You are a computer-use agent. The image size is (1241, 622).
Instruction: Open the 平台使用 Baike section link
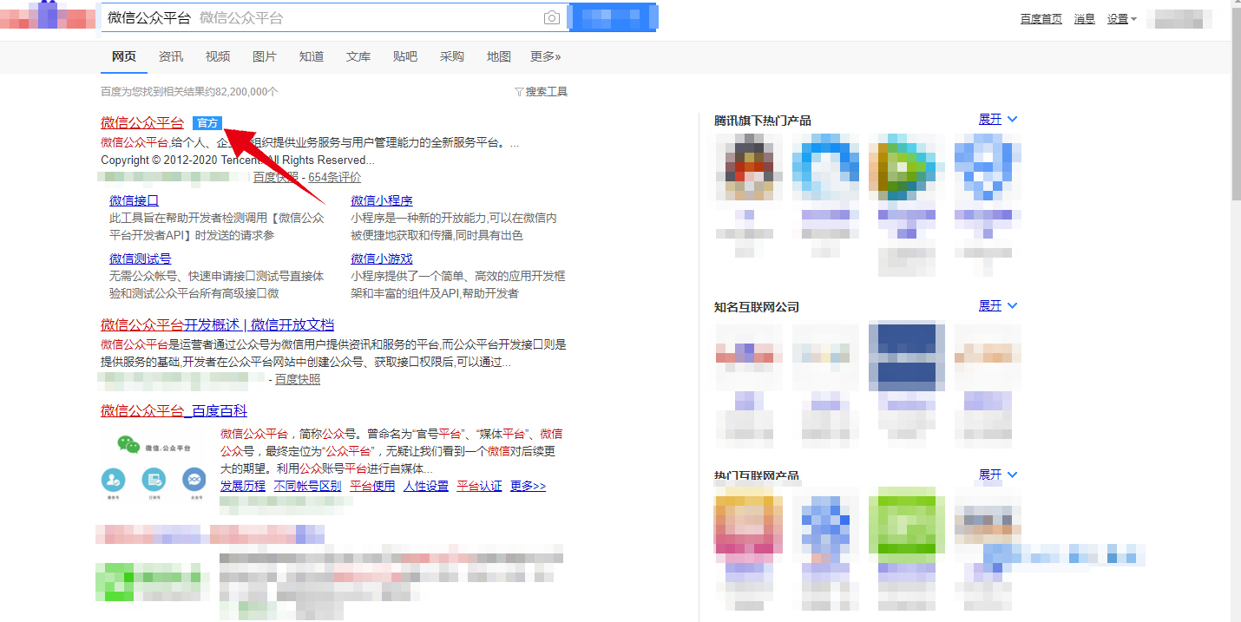point(372,486)
